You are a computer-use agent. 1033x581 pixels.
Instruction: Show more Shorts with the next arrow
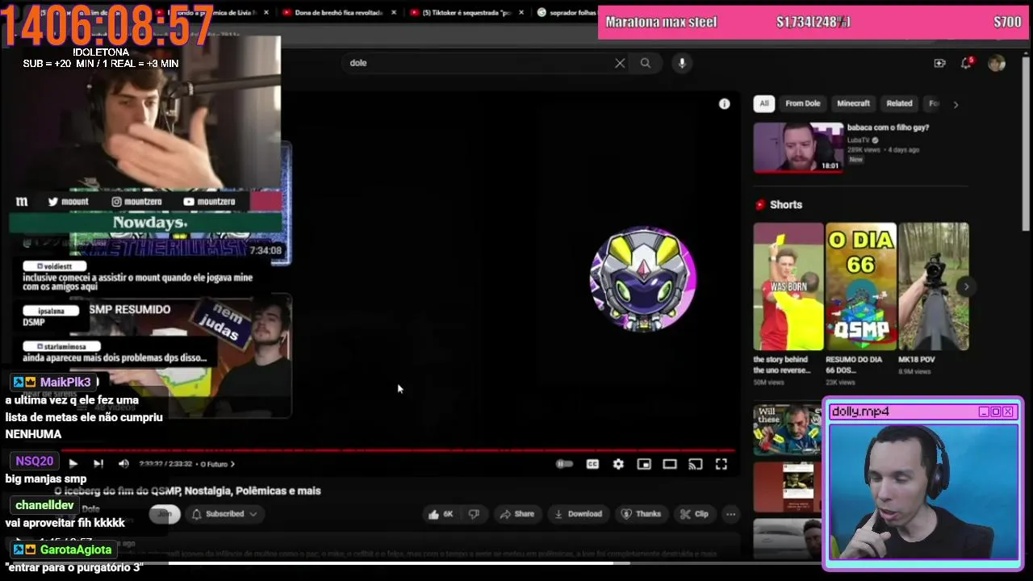click(x=966, y=286)
